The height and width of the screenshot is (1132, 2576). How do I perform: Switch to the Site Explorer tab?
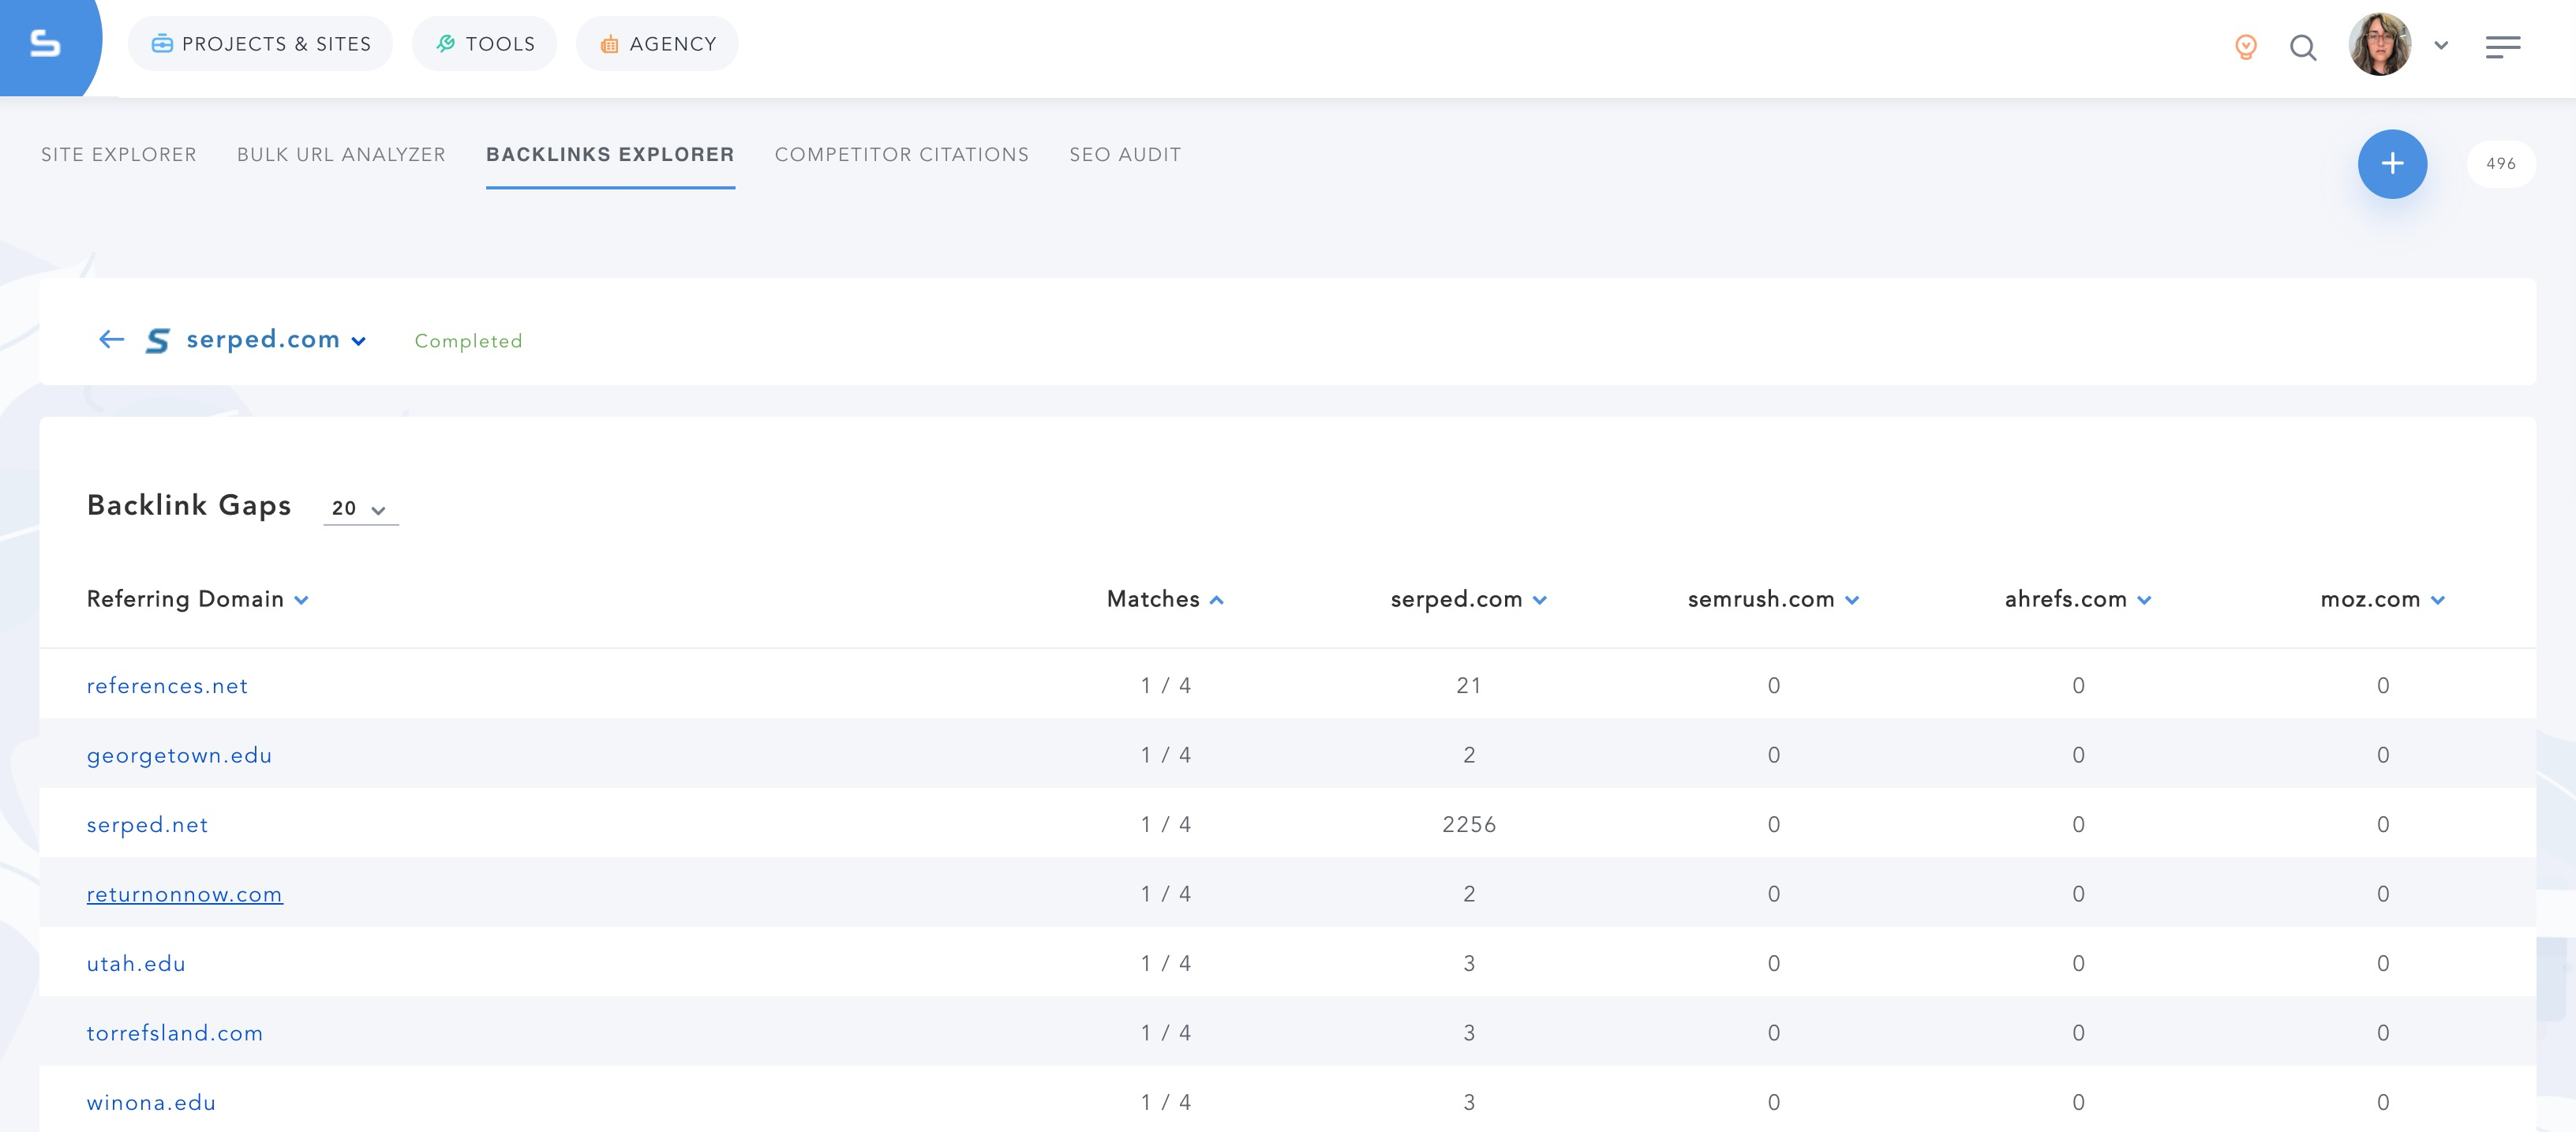[119, 155]
